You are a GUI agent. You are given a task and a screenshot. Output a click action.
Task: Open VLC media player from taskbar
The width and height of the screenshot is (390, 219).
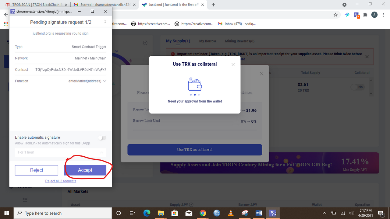coord(231,213)
